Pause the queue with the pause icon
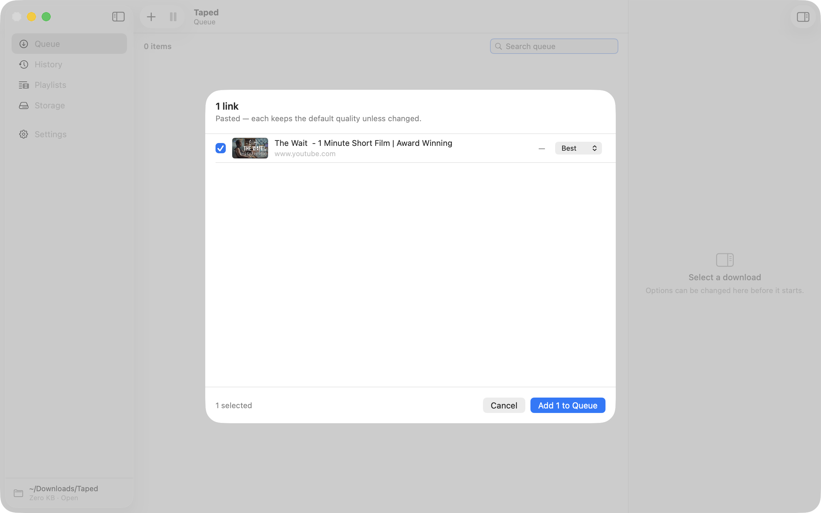The image size is (821, 513). tap(173, 17)
